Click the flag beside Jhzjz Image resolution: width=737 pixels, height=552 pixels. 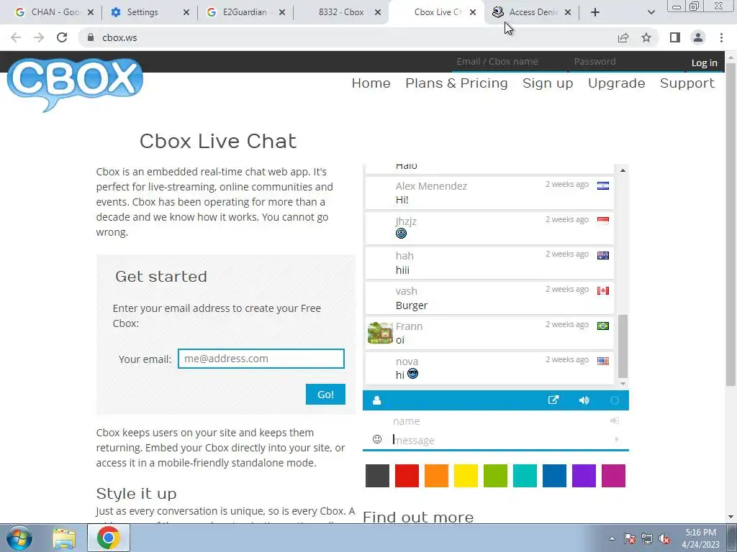(603, 221)
